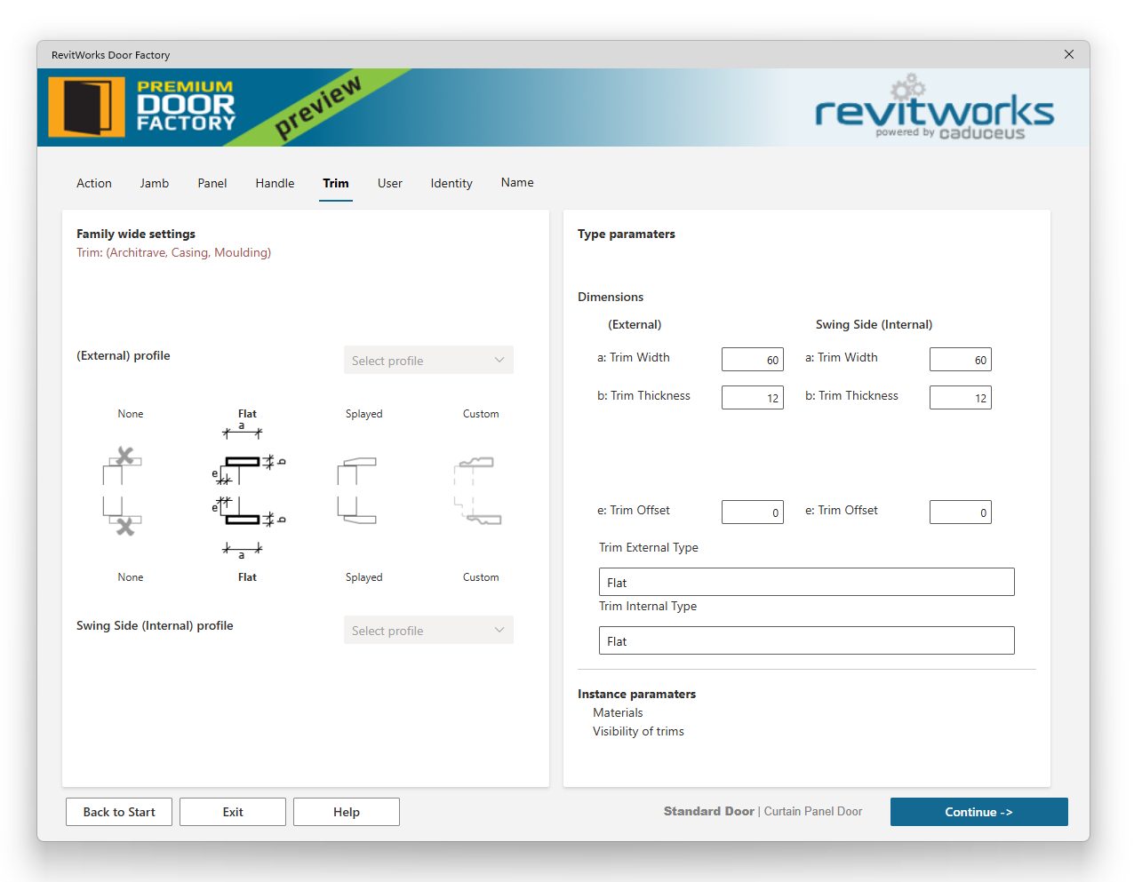Select the None trim profile icon
The image size is (1134, 882).
(x=124, y=491)
